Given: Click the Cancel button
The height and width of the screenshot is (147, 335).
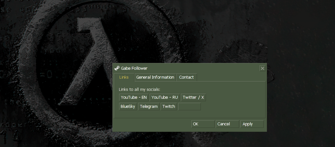Looking at the screenshot, I should coord(227,124).
